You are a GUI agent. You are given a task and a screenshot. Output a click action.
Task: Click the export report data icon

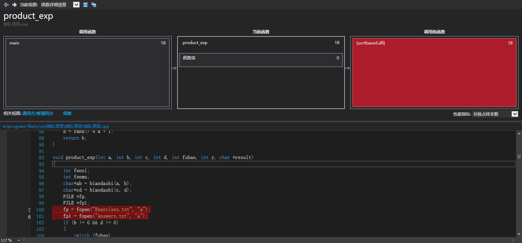(x=94, y=5)
